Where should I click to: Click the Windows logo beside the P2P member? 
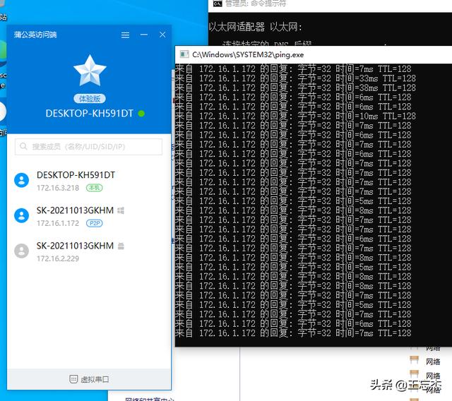121,210
